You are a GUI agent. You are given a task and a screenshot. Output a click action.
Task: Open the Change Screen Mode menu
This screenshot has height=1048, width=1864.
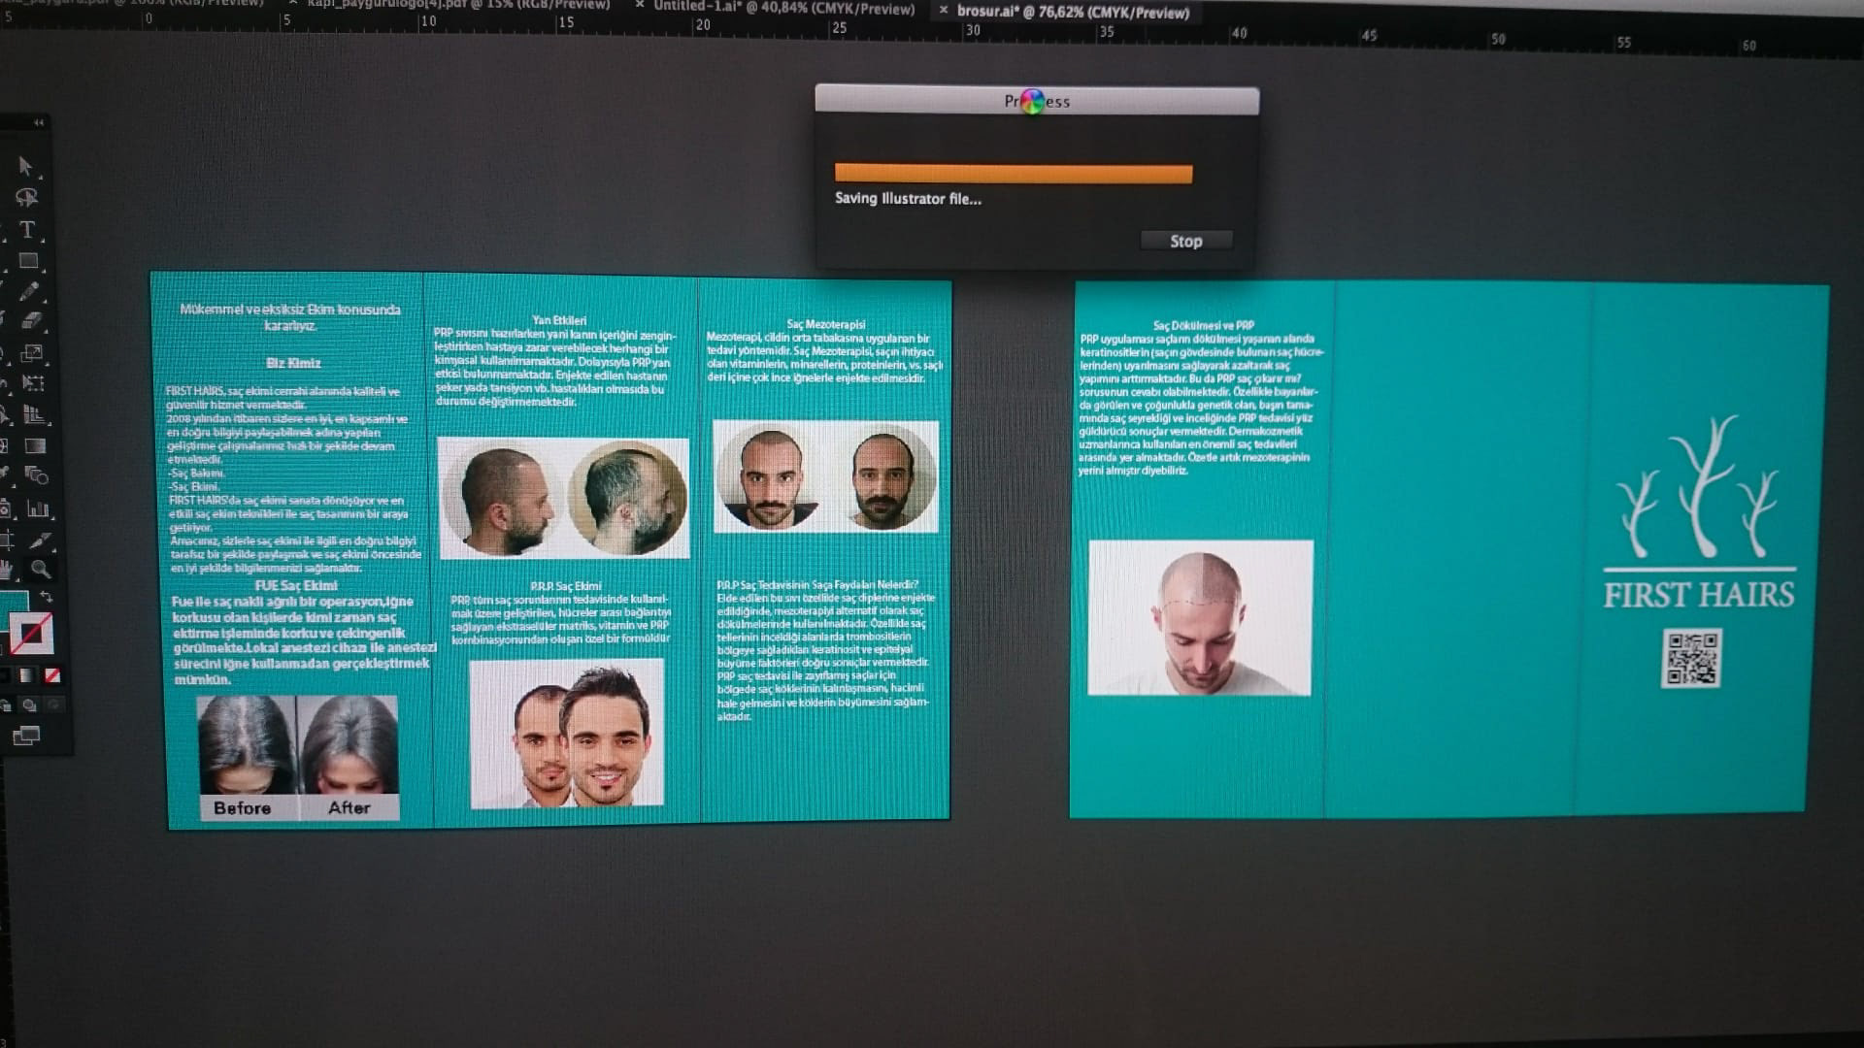[26, 737]
